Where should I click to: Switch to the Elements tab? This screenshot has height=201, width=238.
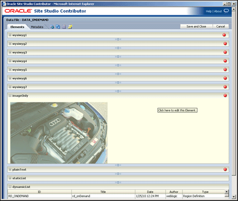tap(17, 27)
